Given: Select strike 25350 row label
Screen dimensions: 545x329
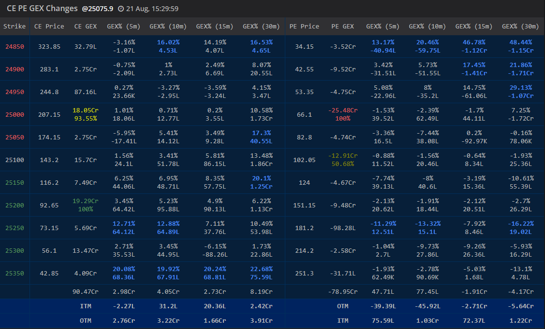Looking at the screenshot, I should (15, 273).
